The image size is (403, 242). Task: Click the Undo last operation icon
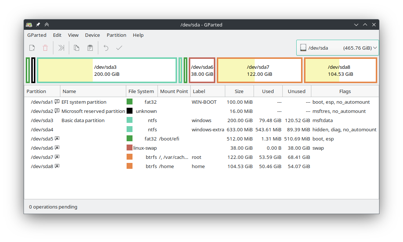[106, 48]
